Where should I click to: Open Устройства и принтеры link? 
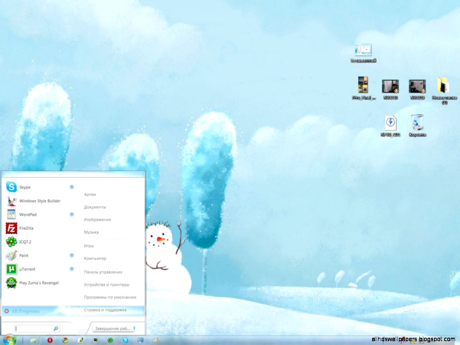[107, 285]
